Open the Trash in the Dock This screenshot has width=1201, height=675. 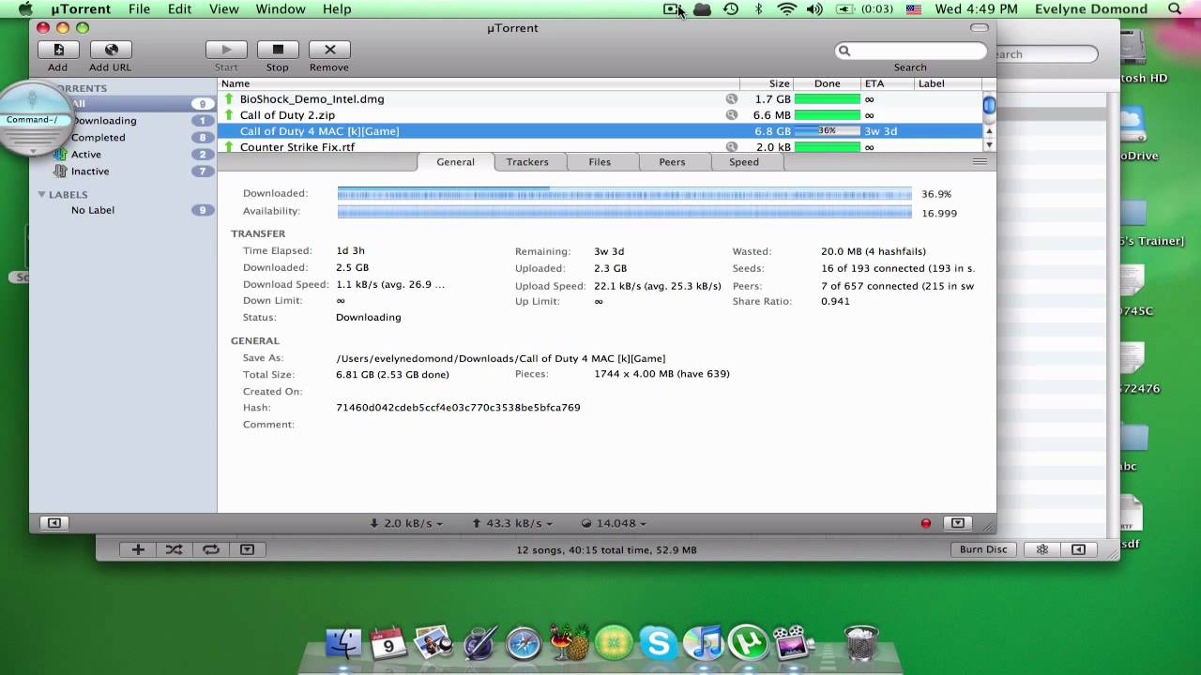pos(861,643)
